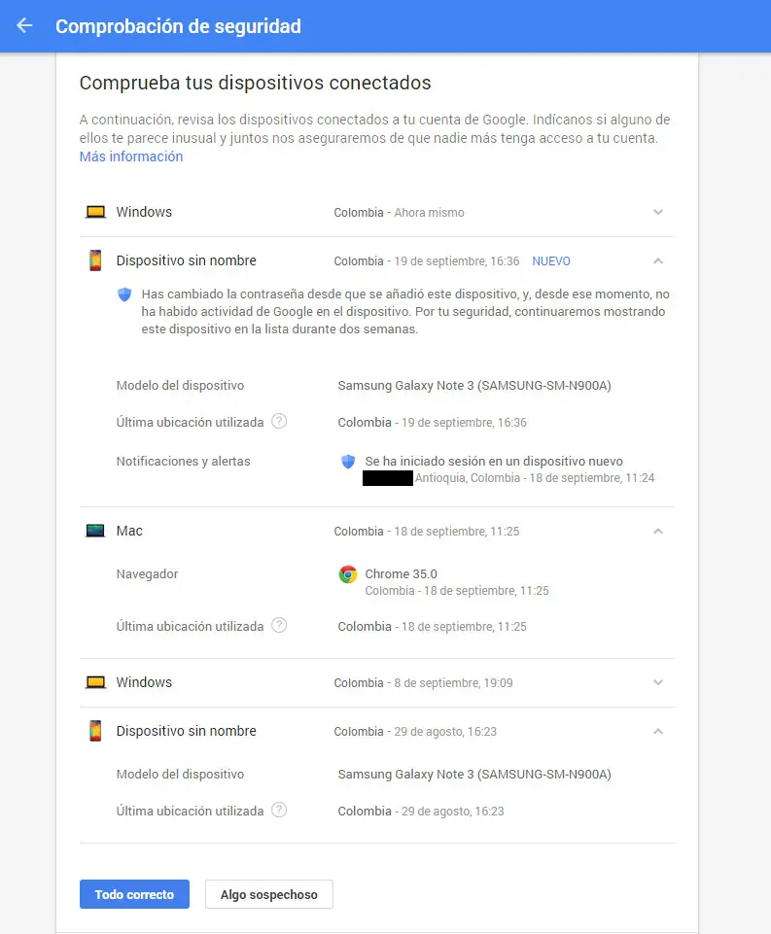
Task: Collapse the Mac device details
Action: point(658,531)
